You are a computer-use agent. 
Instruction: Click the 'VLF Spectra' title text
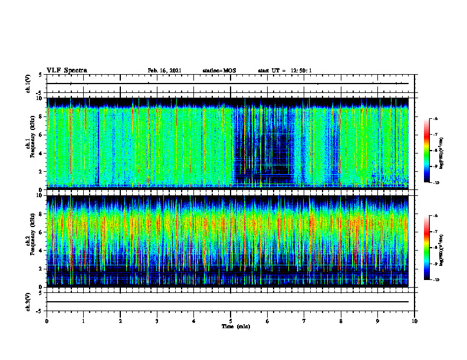coord(67,71)
